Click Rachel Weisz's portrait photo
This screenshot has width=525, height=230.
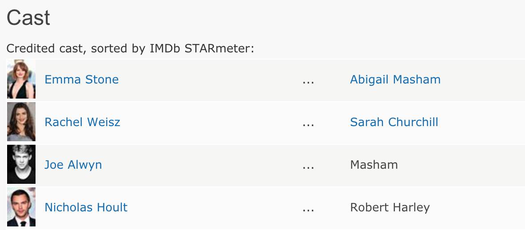tap(21, 122)
